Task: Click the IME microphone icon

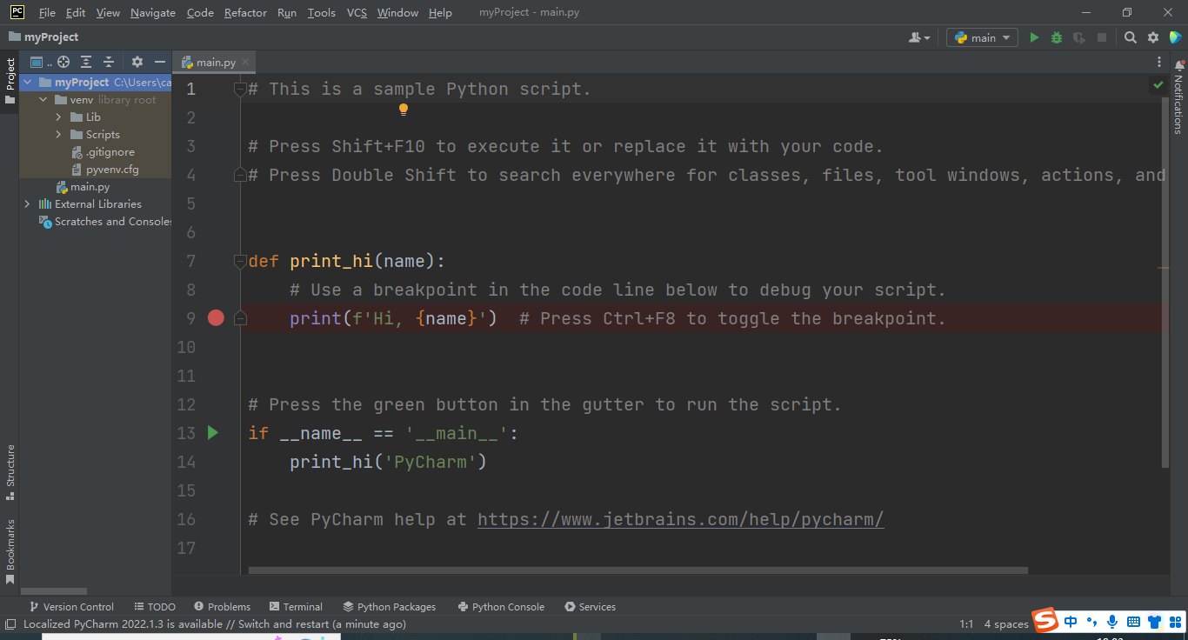Action: 1112,622
